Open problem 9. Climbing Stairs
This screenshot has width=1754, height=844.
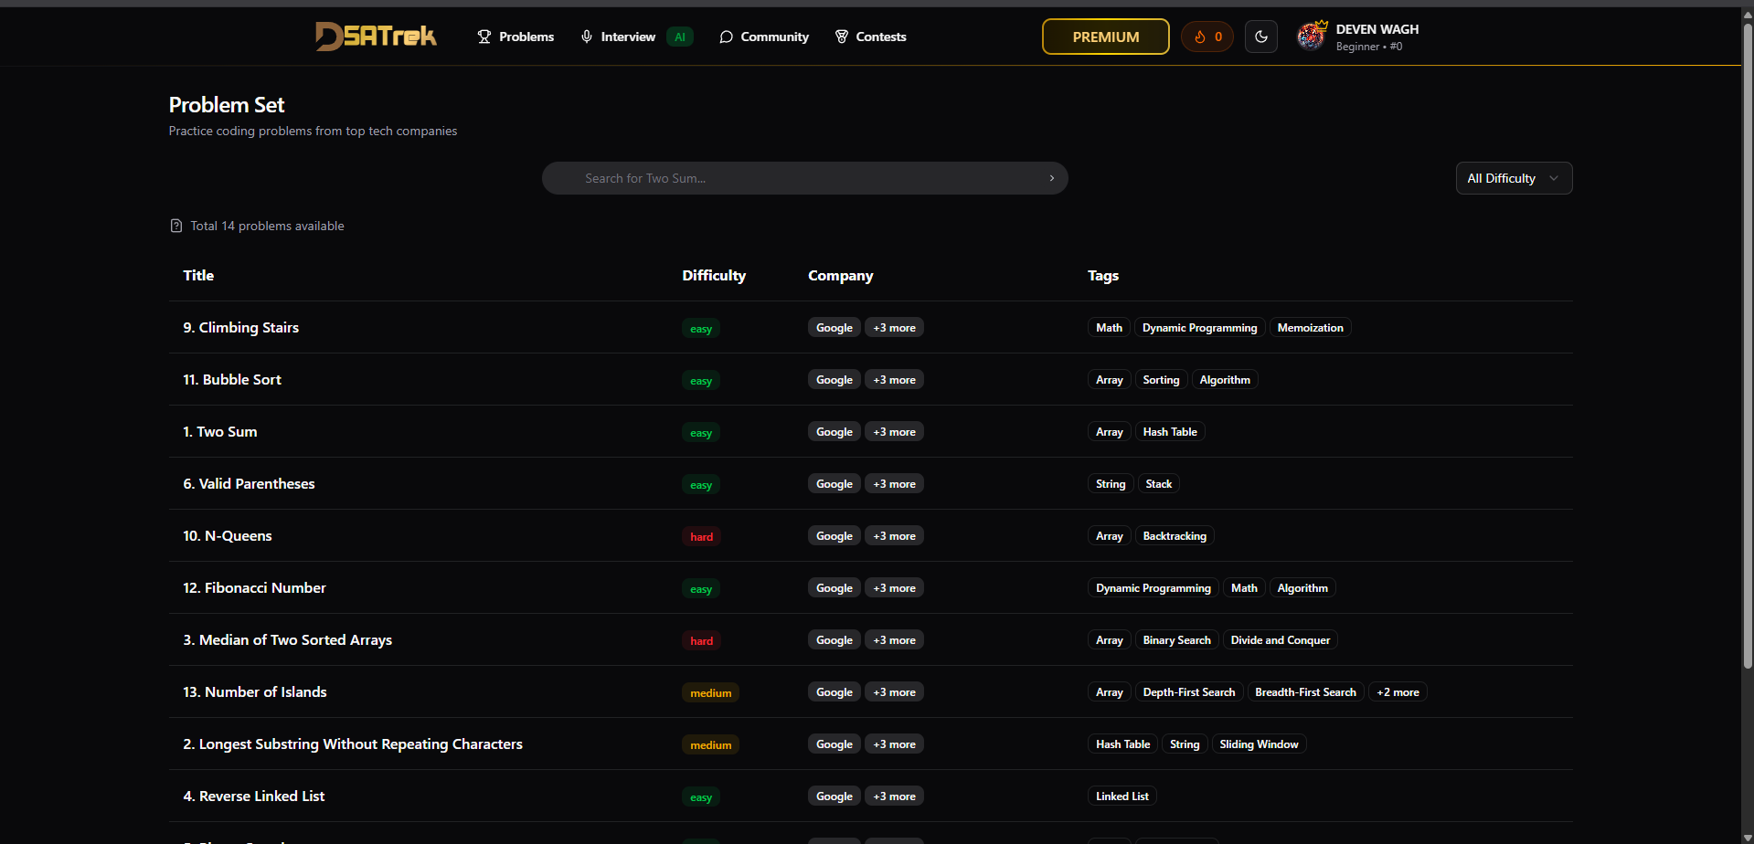tap(241, 327)
